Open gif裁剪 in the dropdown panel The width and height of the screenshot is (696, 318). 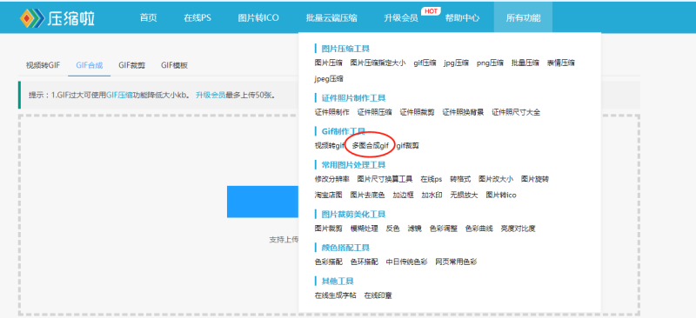407,145
